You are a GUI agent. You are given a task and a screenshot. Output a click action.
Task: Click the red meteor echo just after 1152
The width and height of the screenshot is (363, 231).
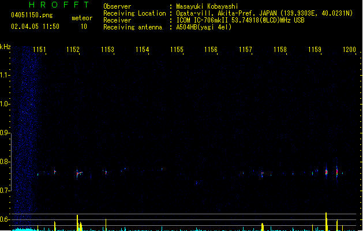point(78,173)
